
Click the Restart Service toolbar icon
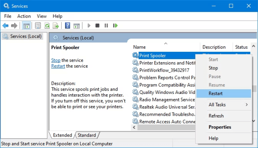click(x=115, y=26)
